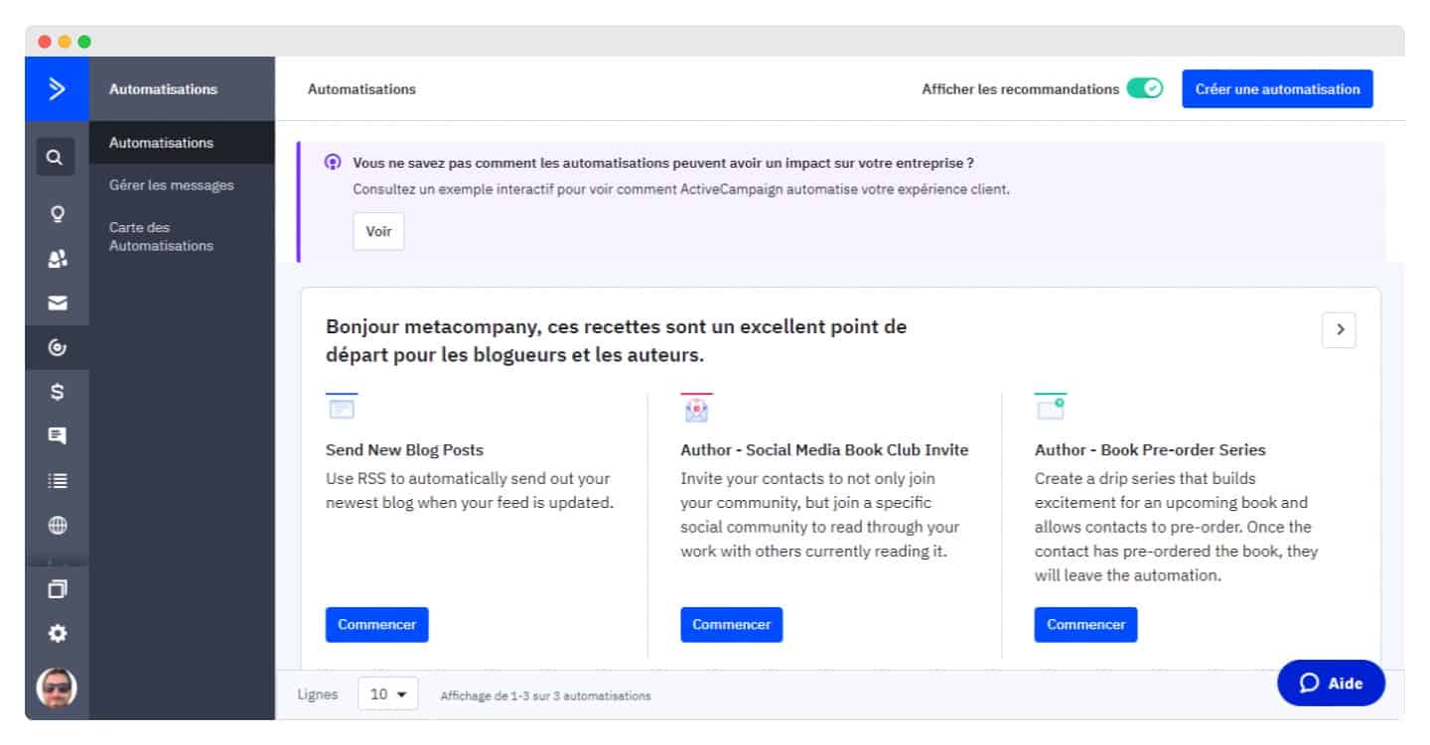Open Carte des Automatisations menu item
This screenshot has width=1430, height=745.
[x=161, y=236]
